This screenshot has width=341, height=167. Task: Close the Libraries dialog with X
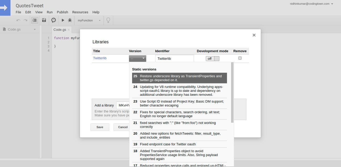[254, 35]
